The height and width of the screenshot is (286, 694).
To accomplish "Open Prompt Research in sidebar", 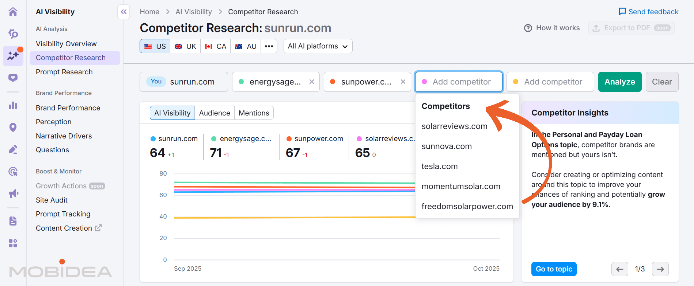I will click(x=64, y=72).
